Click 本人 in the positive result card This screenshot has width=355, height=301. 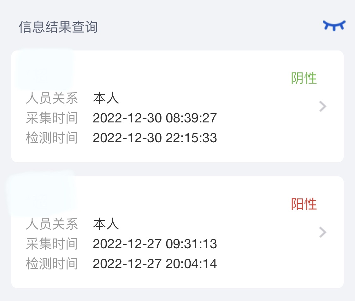[x=106, y=224]
